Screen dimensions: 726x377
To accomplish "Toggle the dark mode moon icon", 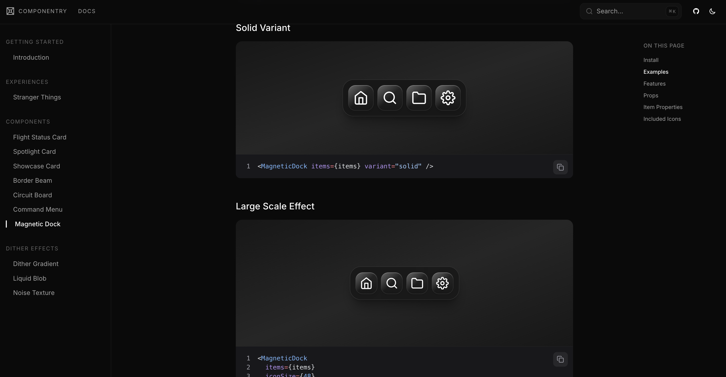I will click(712, 11).
